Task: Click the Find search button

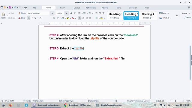Action: click(x=187, y=18)
